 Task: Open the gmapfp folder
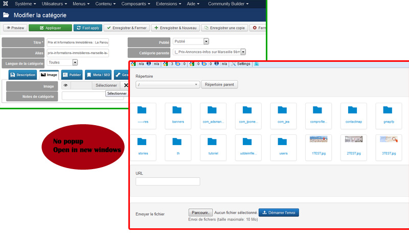[x=389, y=116]
